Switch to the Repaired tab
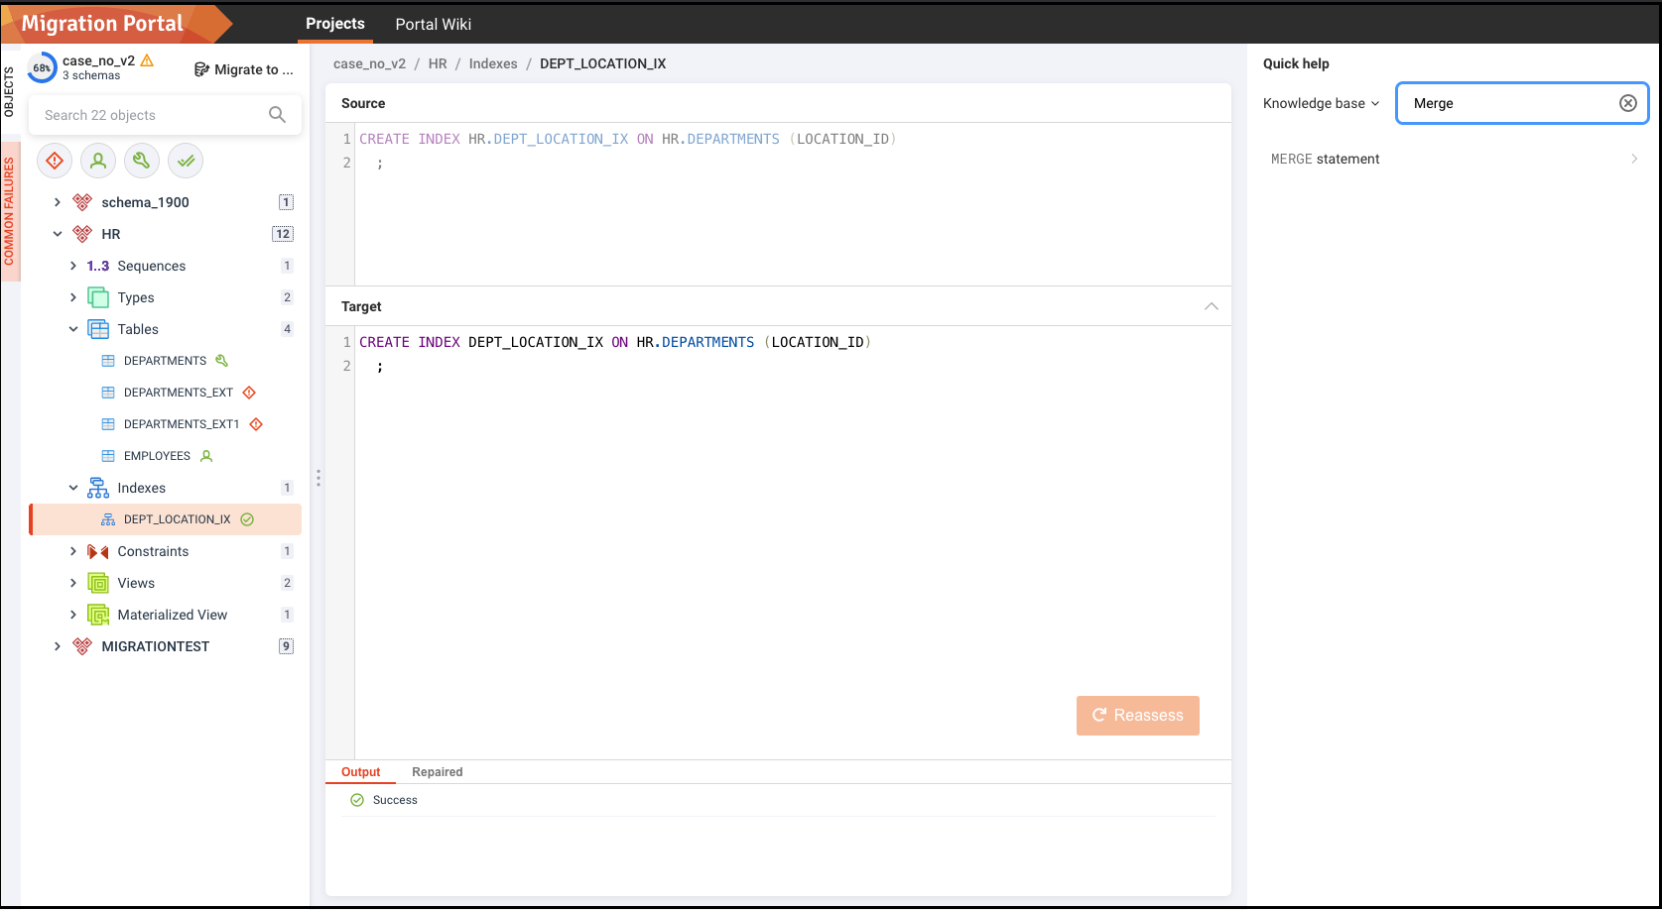The height and width of the screenshot is (910, 1662). [x=438, y=772]
